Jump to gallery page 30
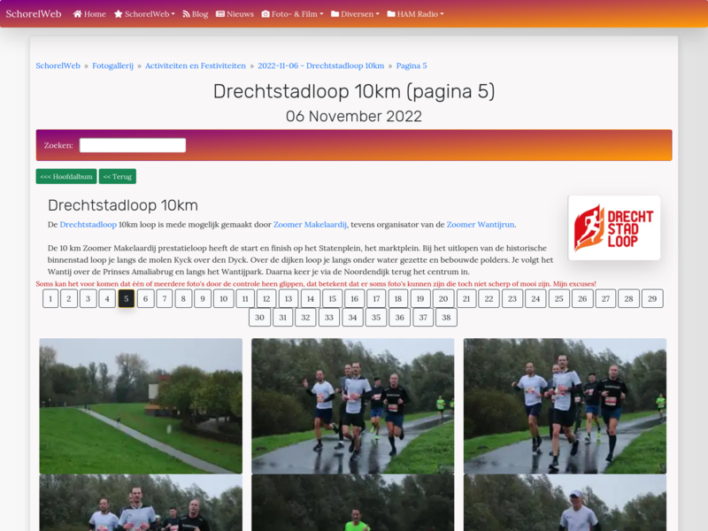Viewport: 708px width, 531px height. 259,318
